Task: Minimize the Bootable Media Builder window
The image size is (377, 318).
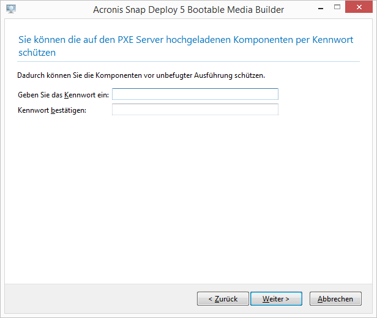Action: [x=321, y=8]
